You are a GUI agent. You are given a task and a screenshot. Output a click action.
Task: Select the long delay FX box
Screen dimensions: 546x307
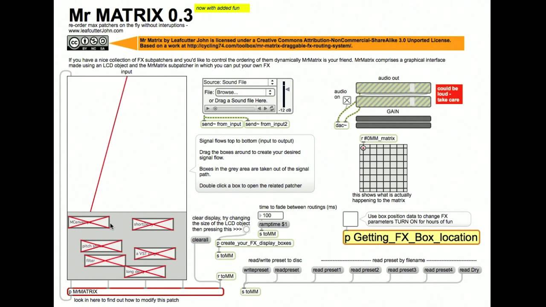point(145,272)
